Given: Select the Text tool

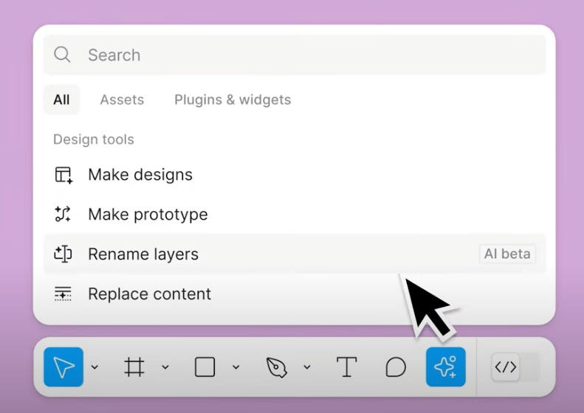Looking at the screenshot, I should pos(347,367).
